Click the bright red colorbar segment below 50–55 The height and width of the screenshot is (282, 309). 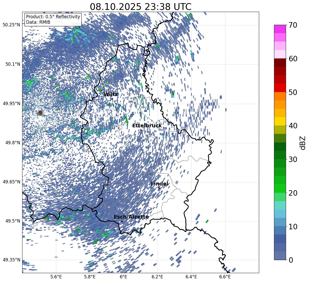280,88
